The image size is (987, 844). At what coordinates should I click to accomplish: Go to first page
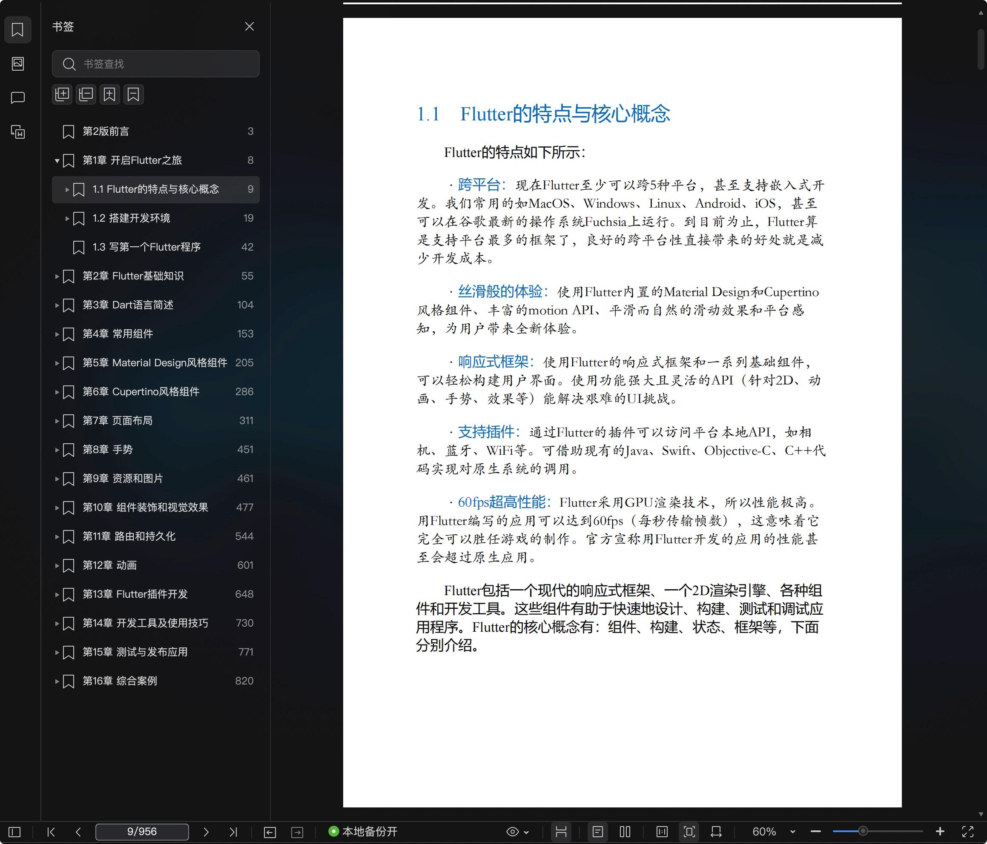click(51, 832)
